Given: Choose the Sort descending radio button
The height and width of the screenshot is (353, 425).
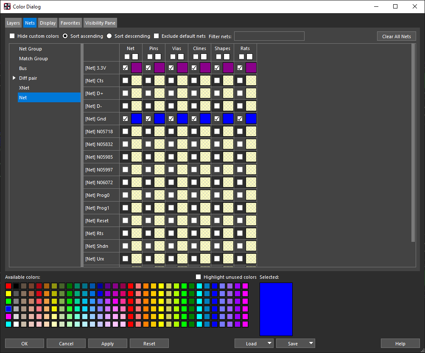Looking at the screenshot, I should [x=109, y=36].
